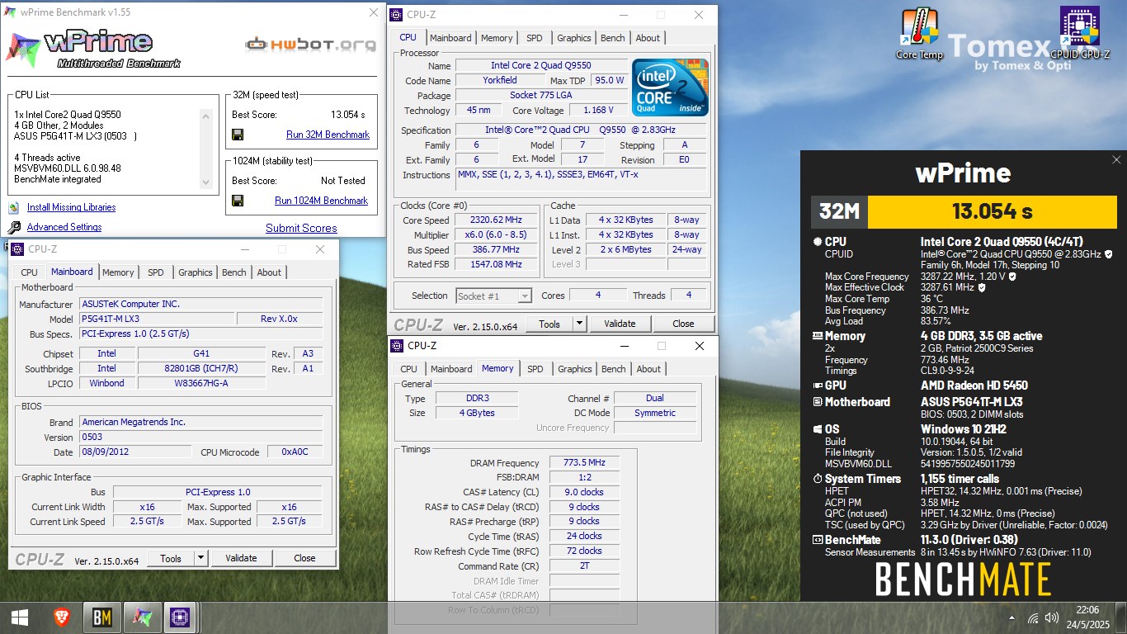
Task: Click the title bar icon of the CPU-Z Memory window
Action: point(397,346)
